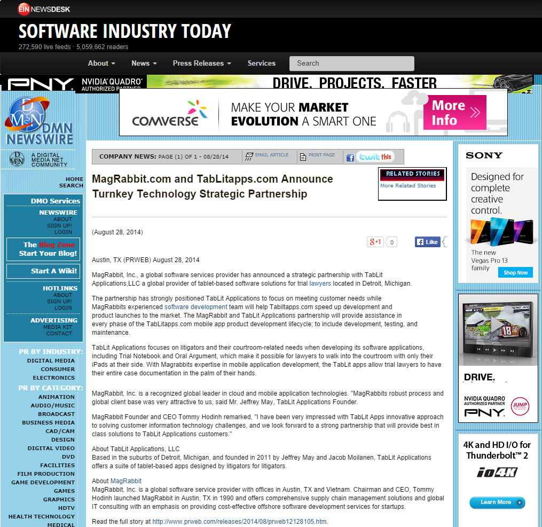Expand the Press Releases dropdown
Screen dimensions: 542x527
tap(202, 63)
